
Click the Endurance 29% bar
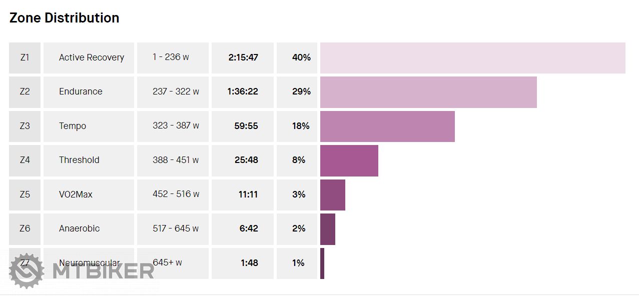pos(428,92)
